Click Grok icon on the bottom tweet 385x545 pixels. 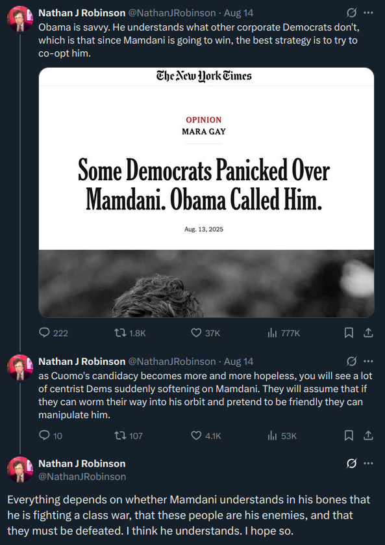tap(351, 464)
